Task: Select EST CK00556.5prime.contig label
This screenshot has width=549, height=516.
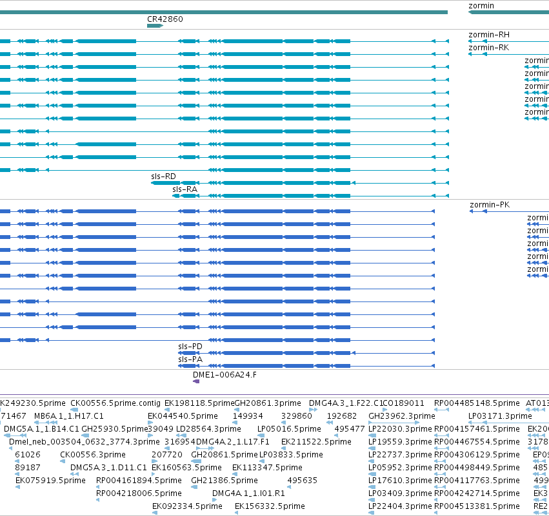Action: click(x=115, y=403)
